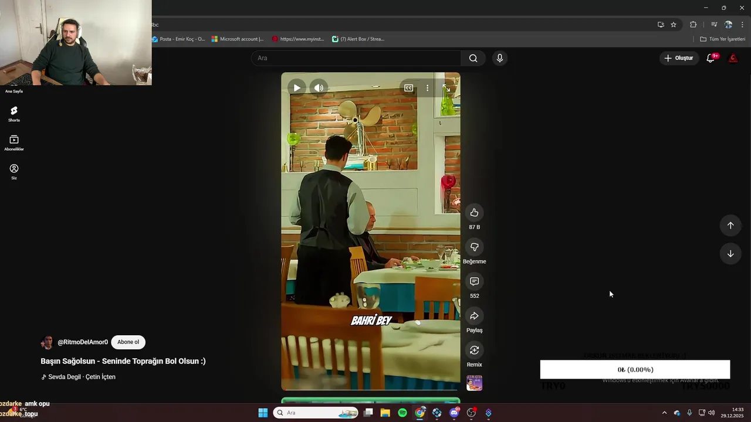Open Chrome media controls icon
This screenshot has height=422, width=751.
[714, 25]
